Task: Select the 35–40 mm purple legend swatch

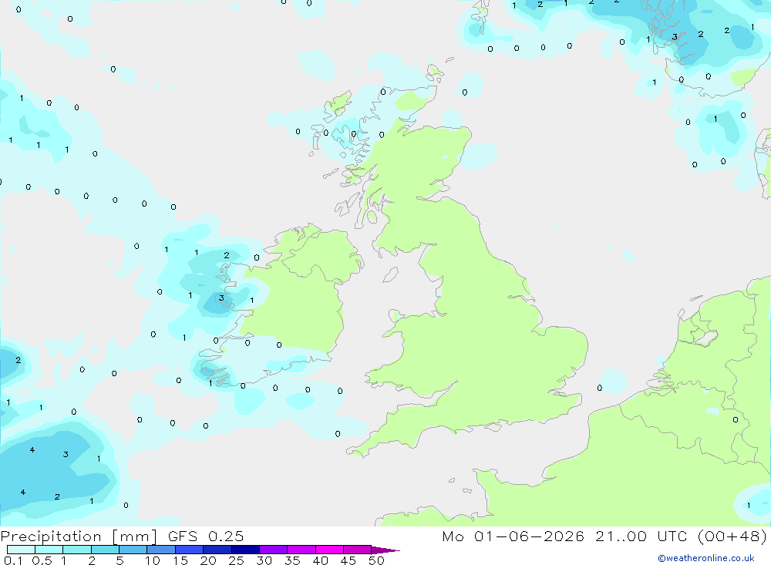Action: click(x=301, y=550)
